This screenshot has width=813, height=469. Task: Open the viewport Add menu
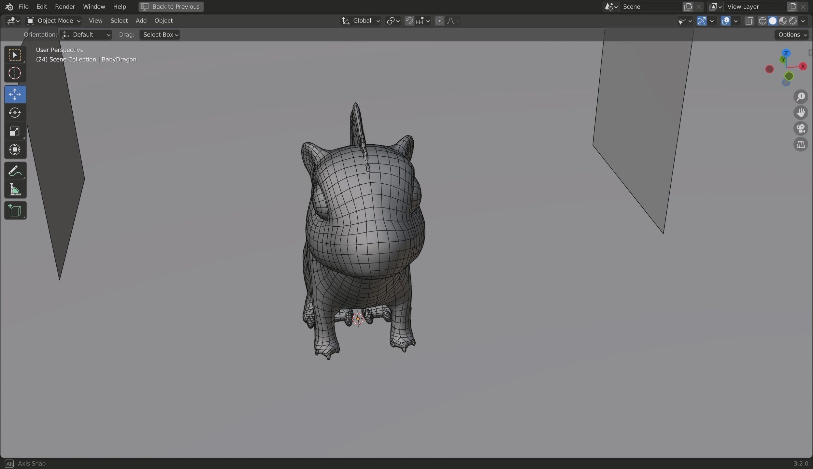141,21
